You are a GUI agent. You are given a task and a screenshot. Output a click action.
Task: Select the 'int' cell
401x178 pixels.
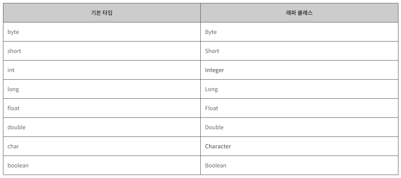point(102,70)
